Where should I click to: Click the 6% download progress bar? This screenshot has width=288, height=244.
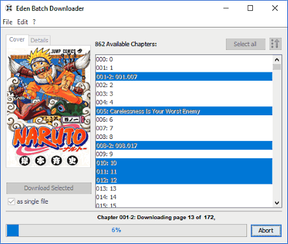[x=126, y=230]
